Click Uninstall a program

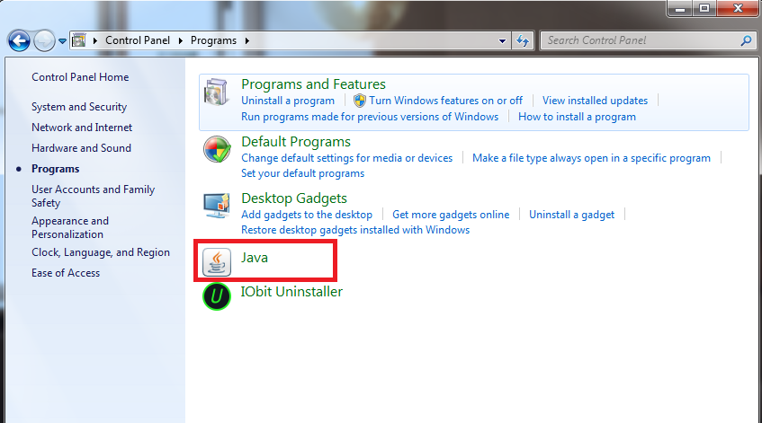click(288, 101)
